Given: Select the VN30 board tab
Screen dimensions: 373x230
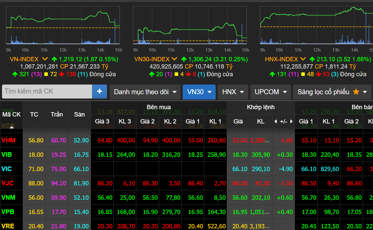Looking at the screenshot, I should [199, 92].
